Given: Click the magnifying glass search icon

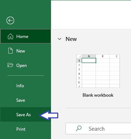Looking at the screenshot, I should (79, 129).
